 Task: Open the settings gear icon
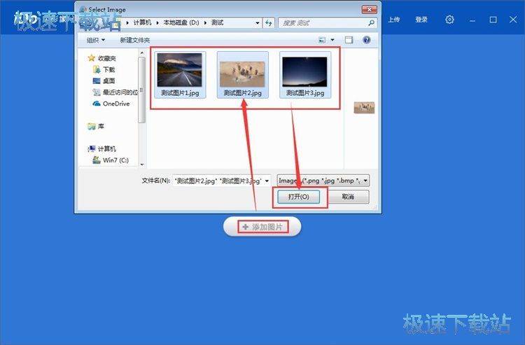449,20
